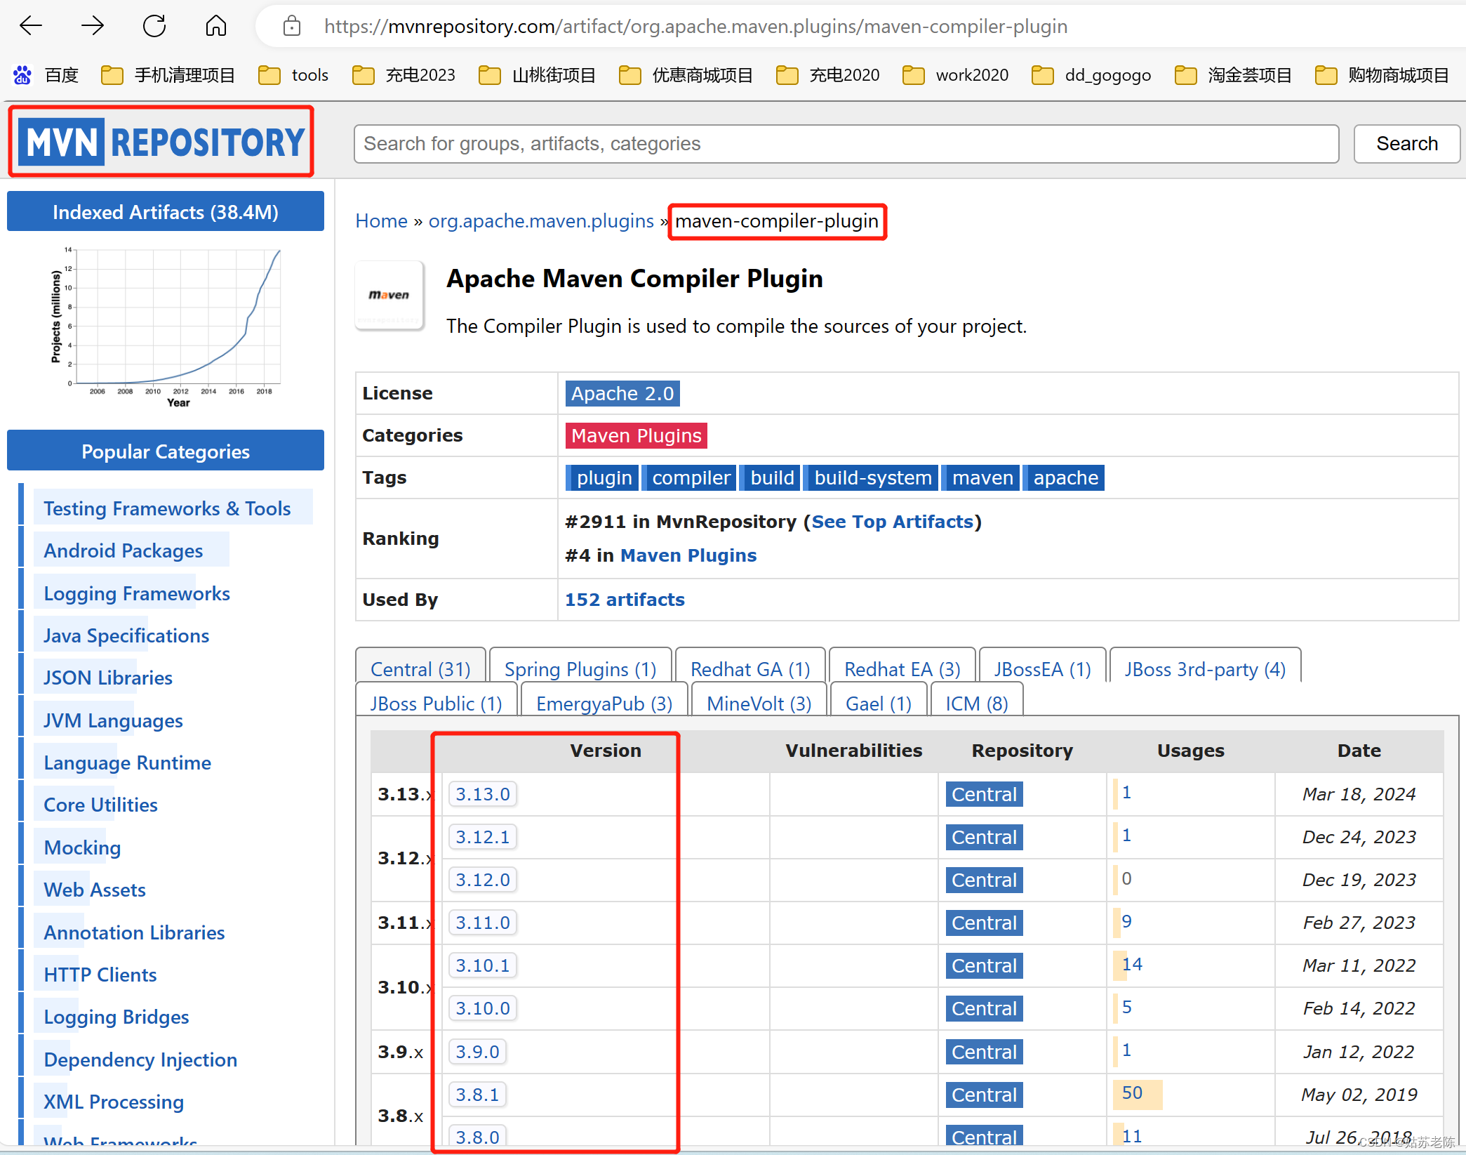Click the browser address bar URL
Viewport: 1466px width, 1155px height.
coord(695,27)
